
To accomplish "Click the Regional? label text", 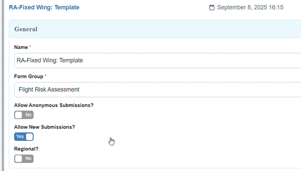I will [26, 149].
